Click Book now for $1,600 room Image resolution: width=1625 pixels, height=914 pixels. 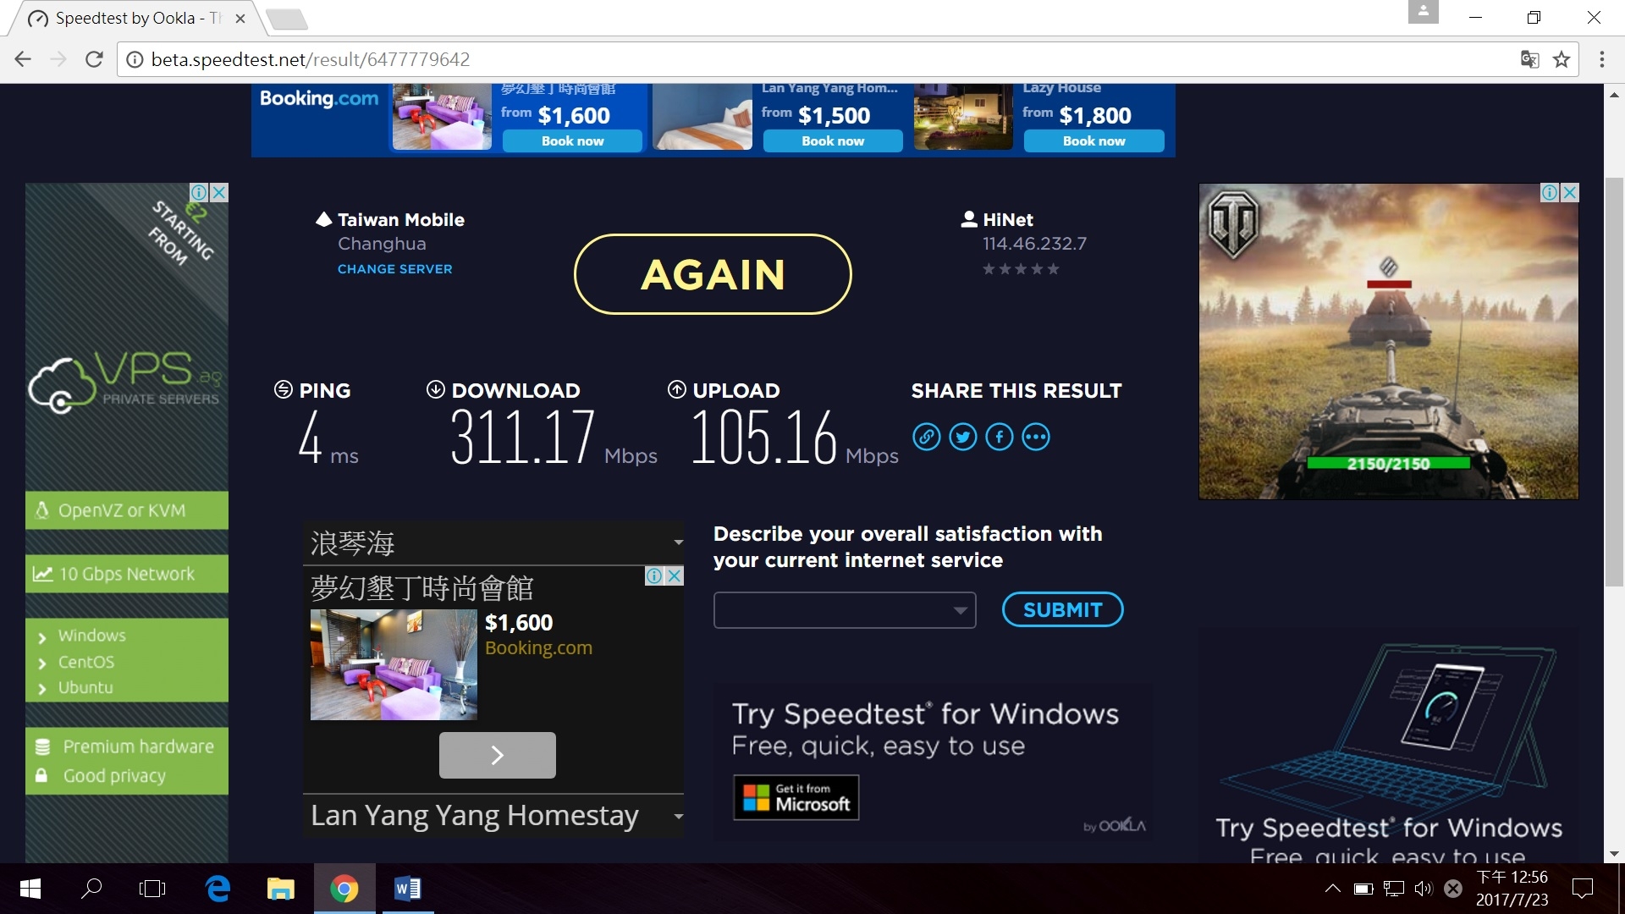pos(573,141)
